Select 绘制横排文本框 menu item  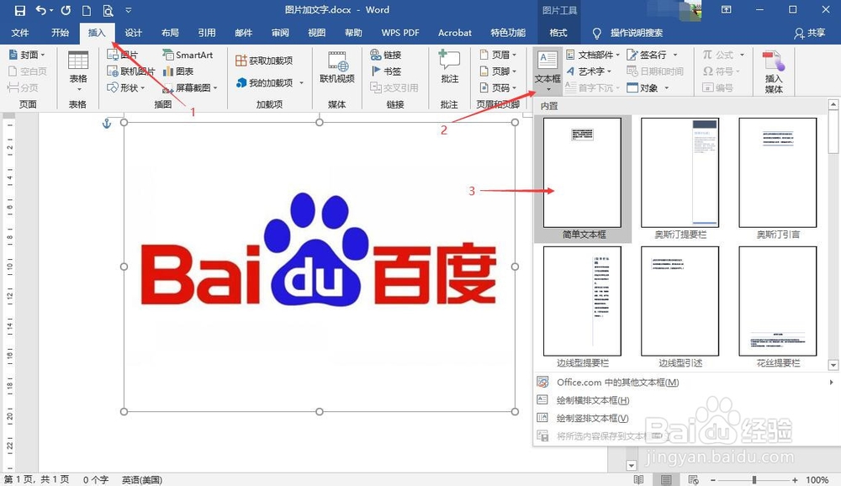click(x=685, y=400)
